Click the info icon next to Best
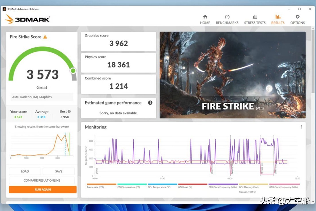The width and height of the screenshot is (316, 211). click(69, 111)
